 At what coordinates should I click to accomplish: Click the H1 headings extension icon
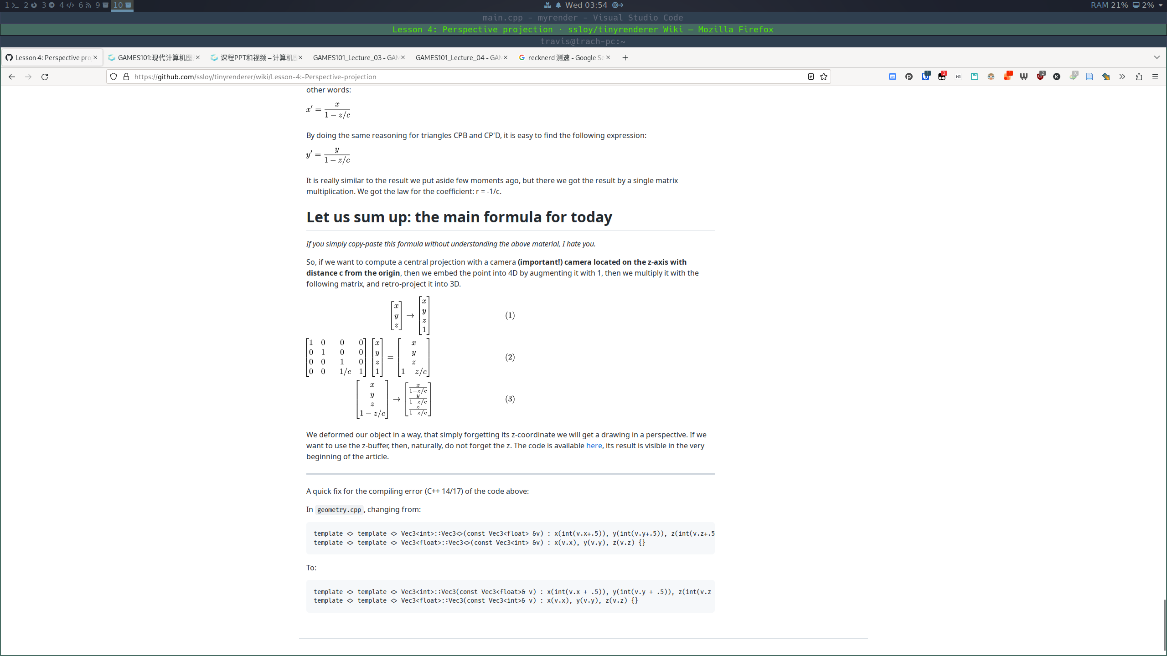coord(958,77)
